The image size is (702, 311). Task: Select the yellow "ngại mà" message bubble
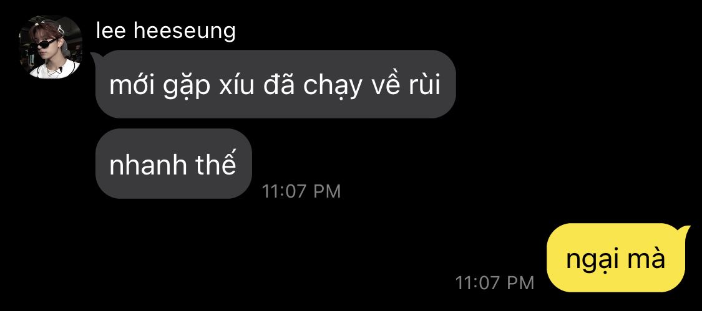616,258
